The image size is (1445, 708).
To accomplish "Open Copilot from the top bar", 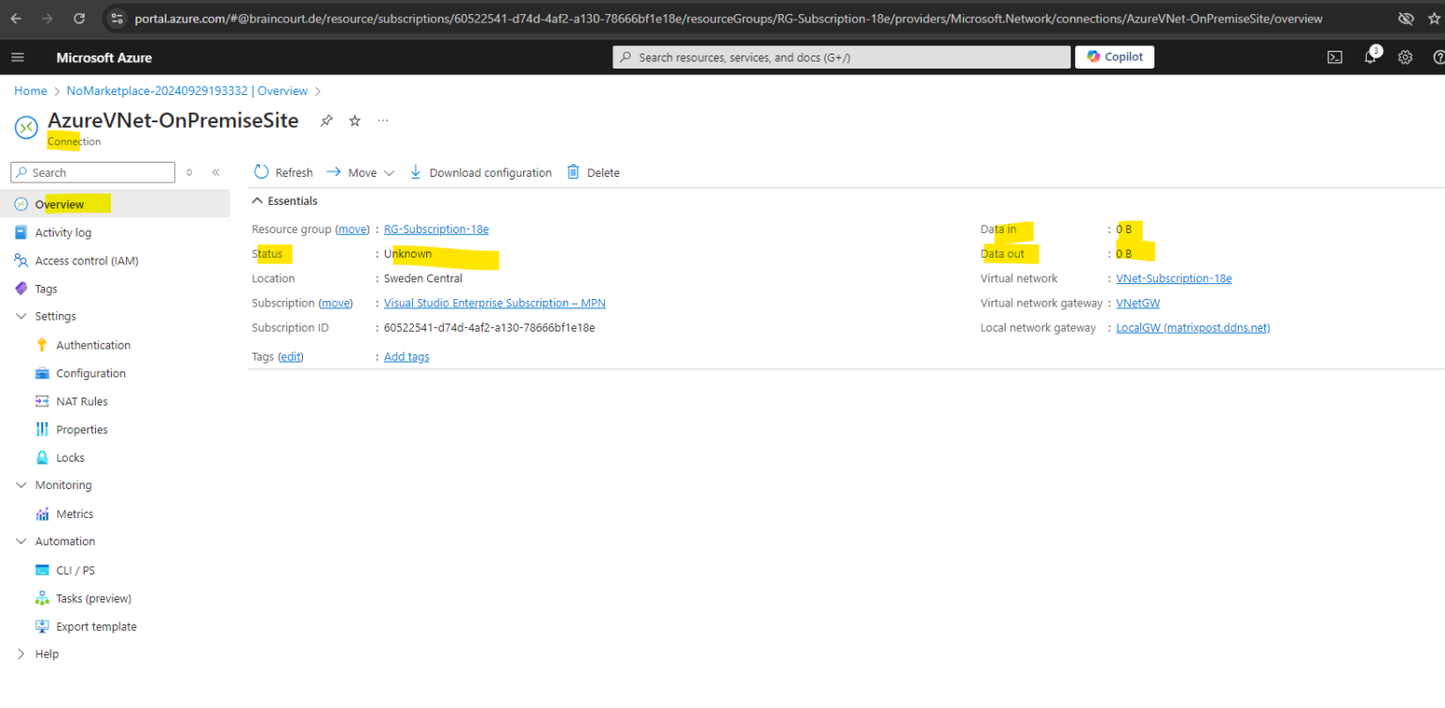I will 1115,56.
